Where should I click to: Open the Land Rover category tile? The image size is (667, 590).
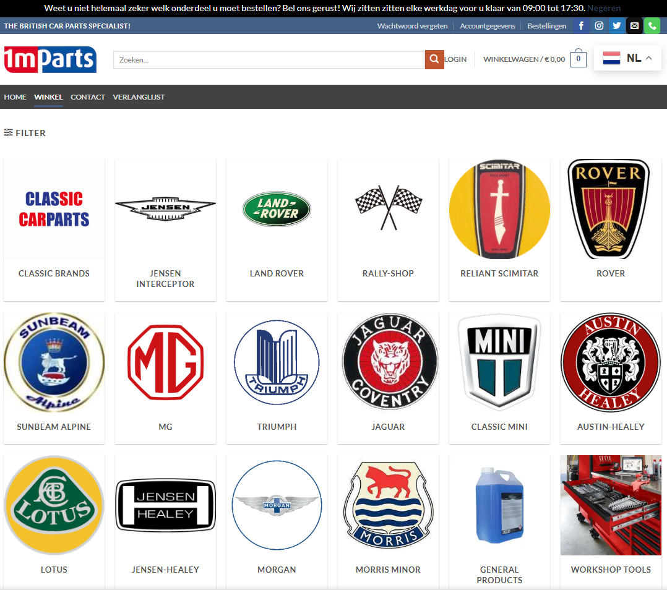(x=277, y=209)
